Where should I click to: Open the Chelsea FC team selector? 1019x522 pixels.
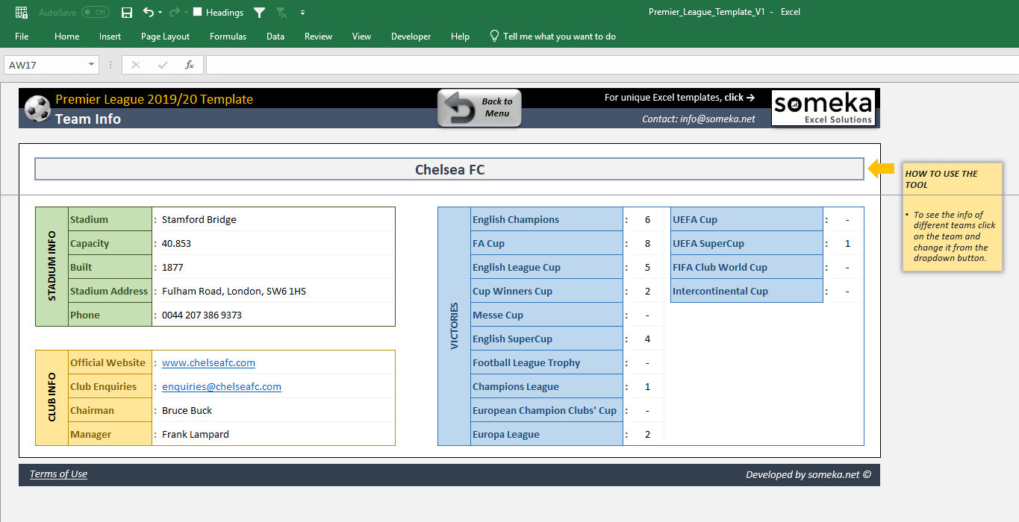[449, 169]
